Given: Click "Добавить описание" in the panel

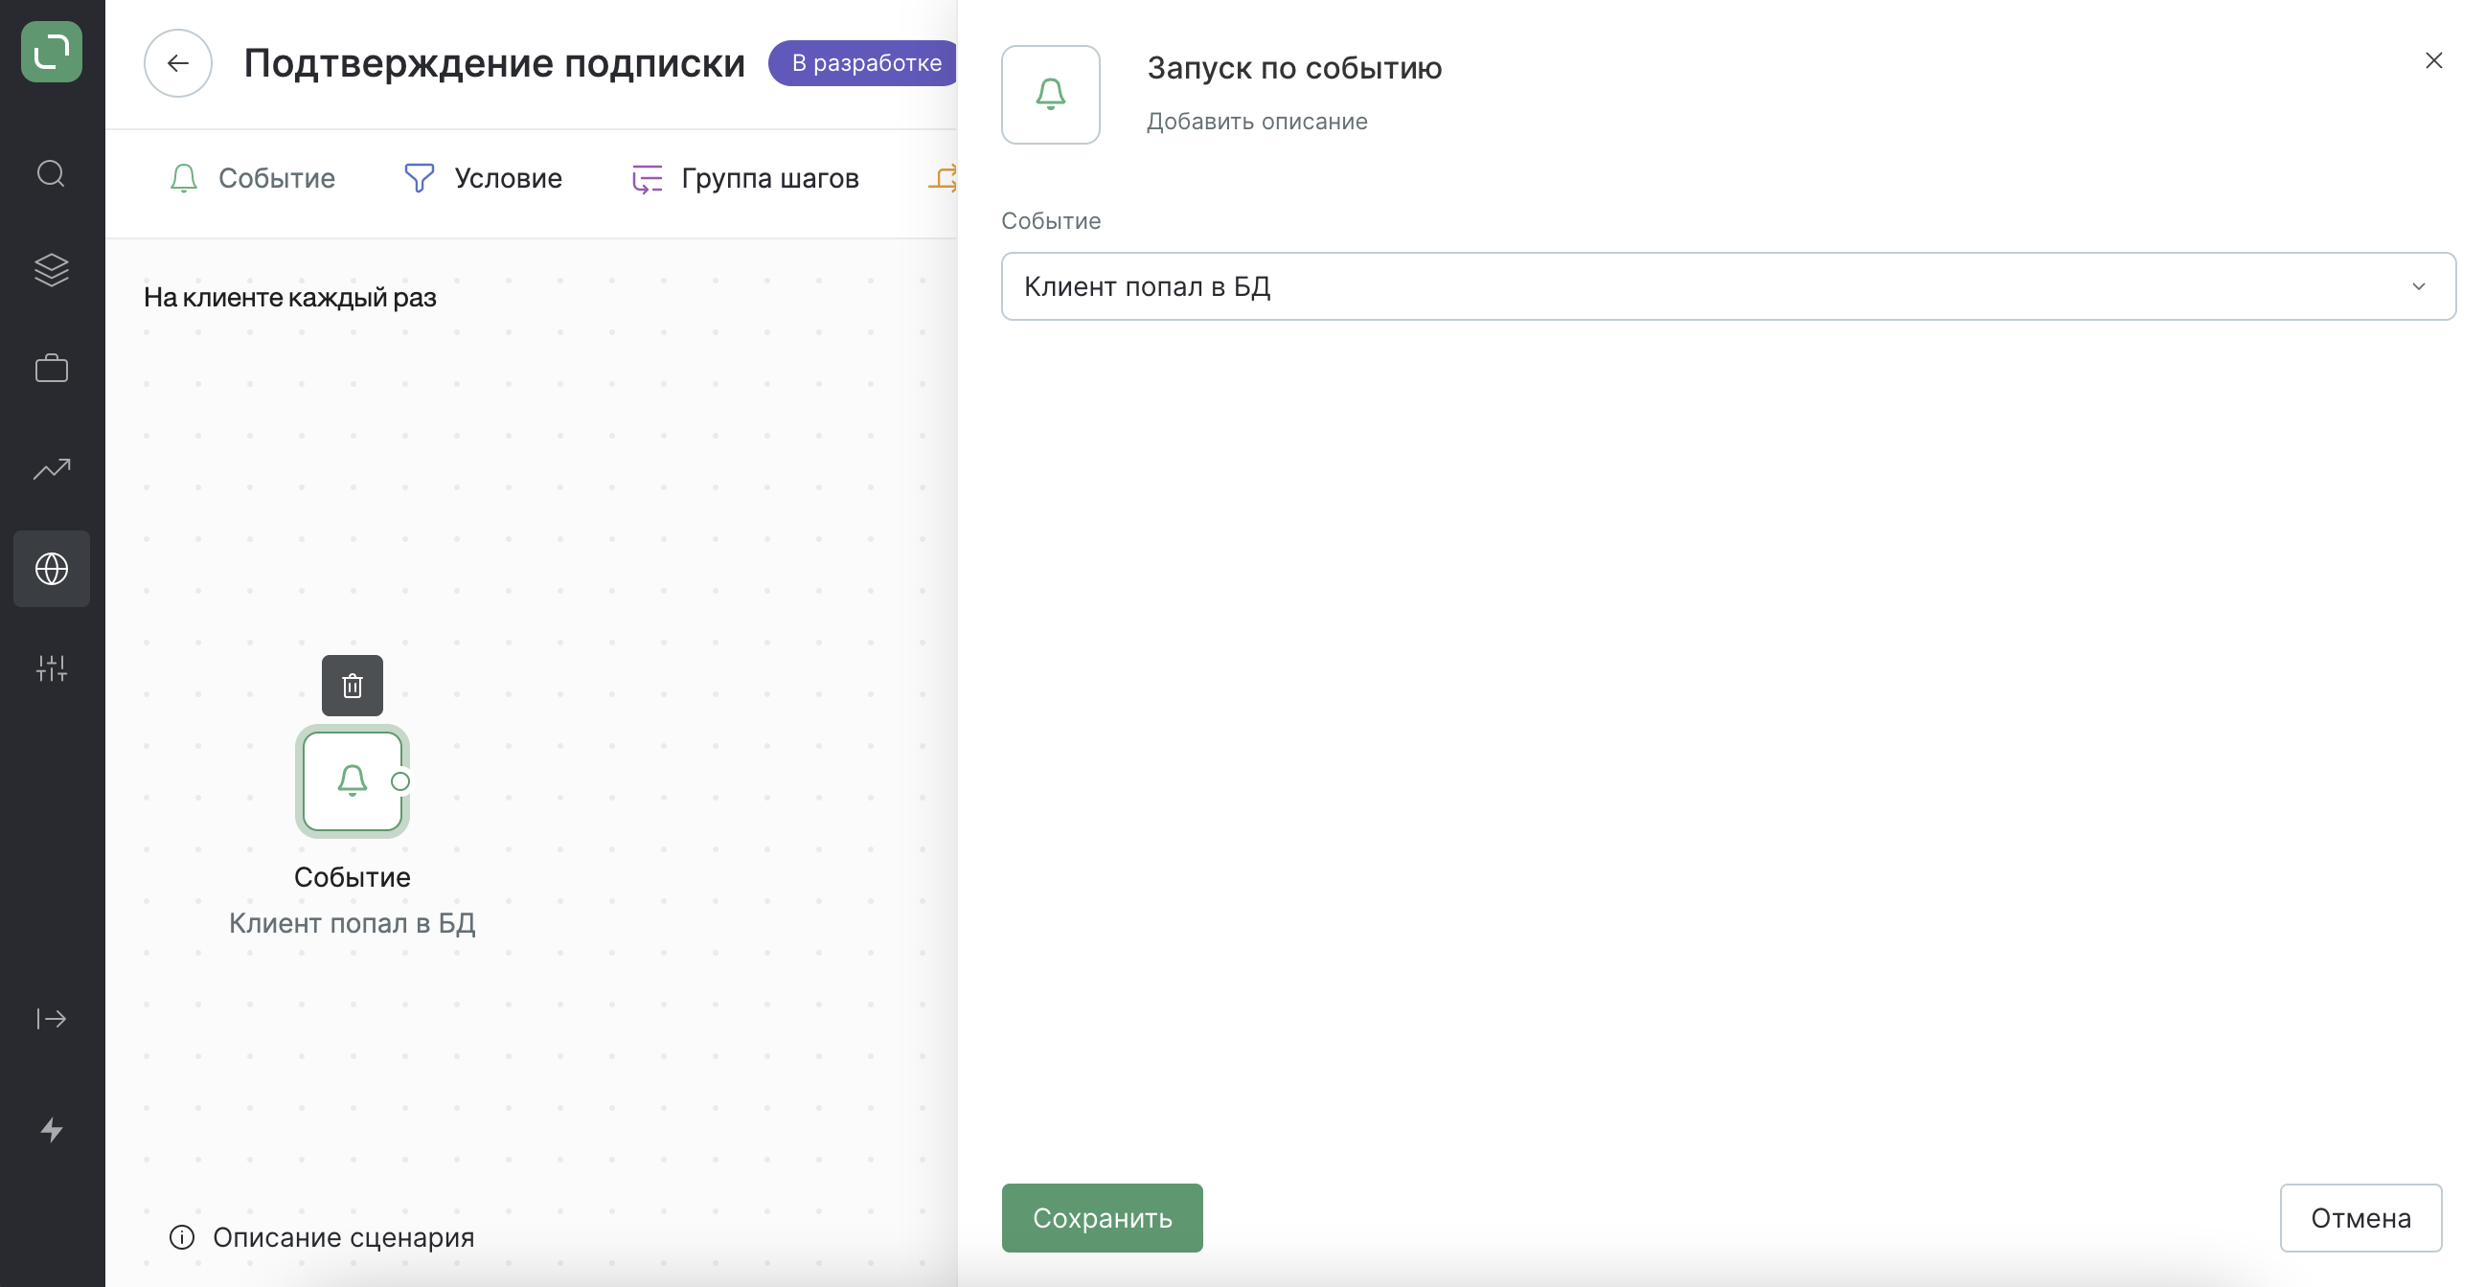Looking at the screenshot, I should click(1257, 122).
